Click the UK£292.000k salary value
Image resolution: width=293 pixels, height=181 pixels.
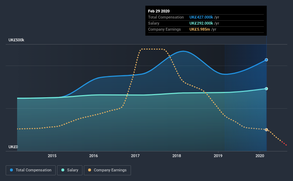[201, 23]
